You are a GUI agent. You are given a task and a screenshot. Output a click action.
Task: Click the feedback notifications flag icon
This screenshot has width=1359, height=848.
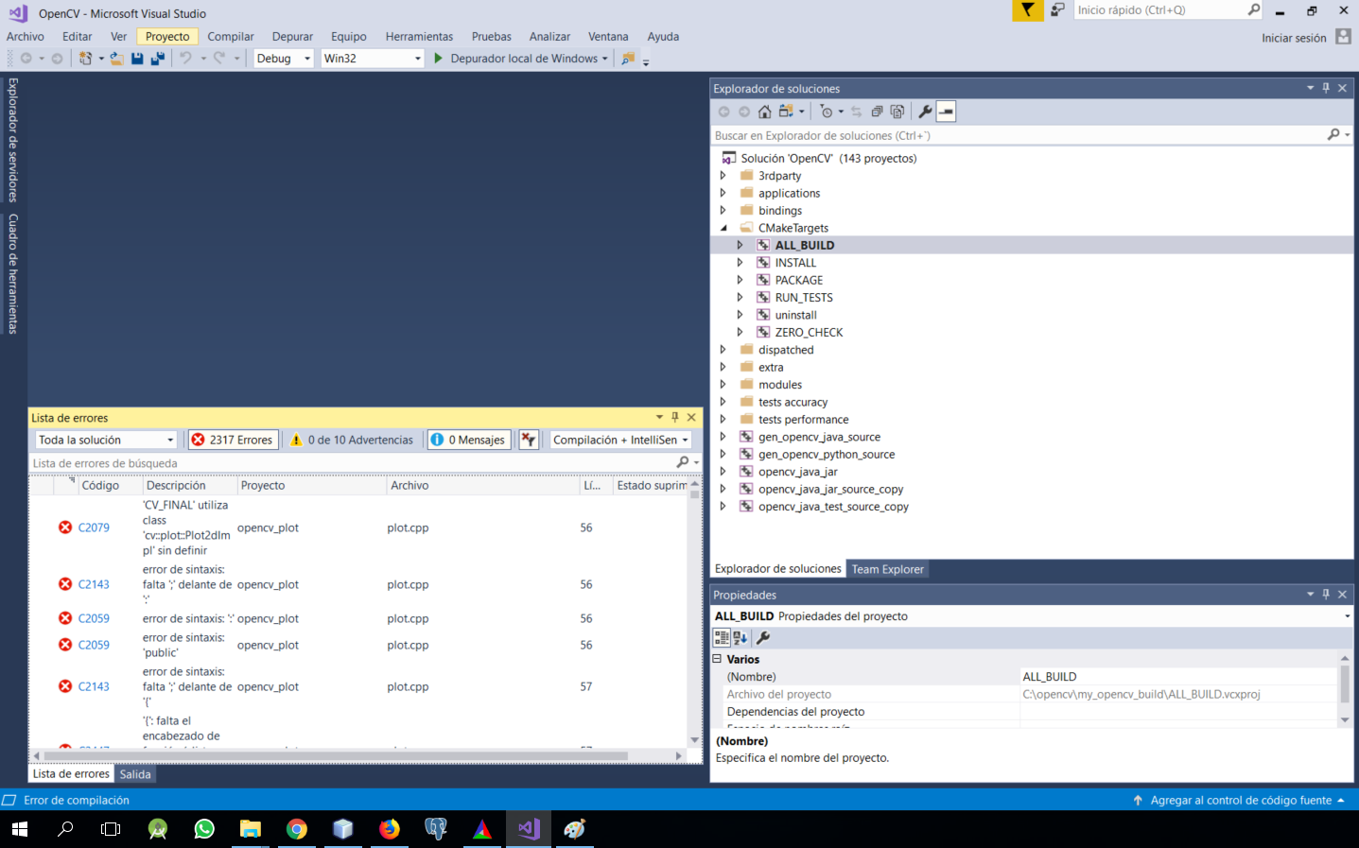tap(1027, 10)
